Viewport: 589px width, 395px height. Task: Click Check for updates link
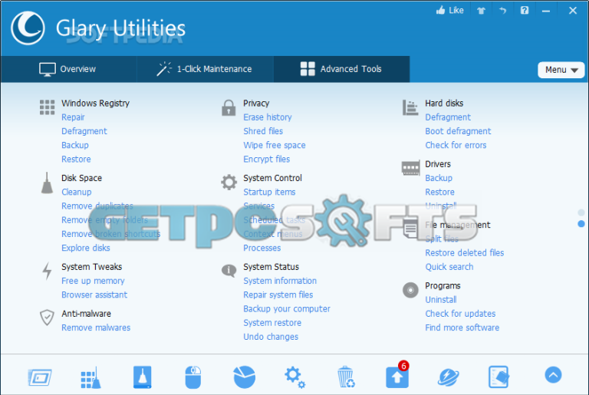click(460, 314)
